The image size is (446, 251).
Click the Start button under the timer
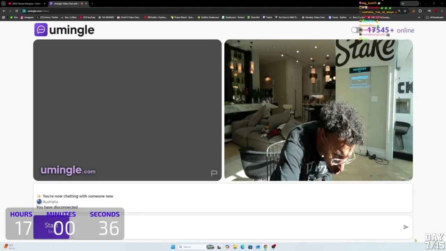point(51,227)
